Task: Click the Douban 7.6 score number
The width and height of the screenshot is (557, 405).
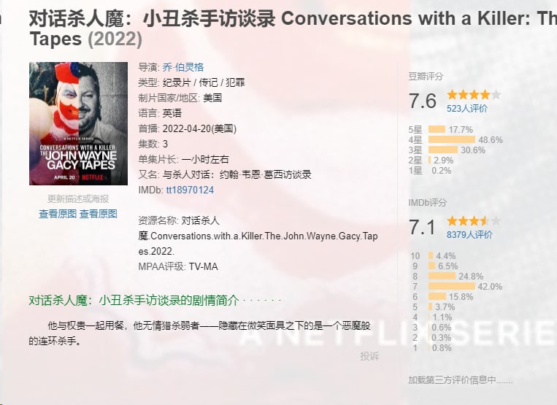Action: tap(423, 101)
